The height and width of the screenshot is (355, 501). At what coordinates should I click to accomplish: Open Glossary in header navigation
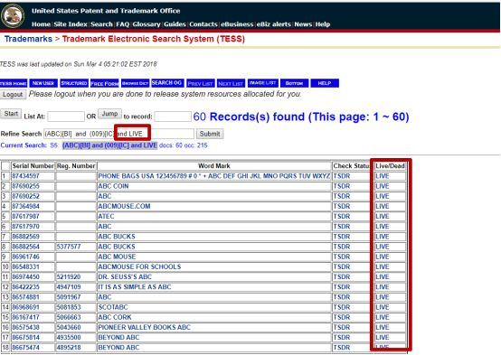point(147,24)
